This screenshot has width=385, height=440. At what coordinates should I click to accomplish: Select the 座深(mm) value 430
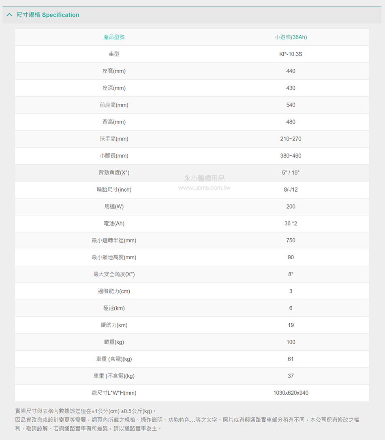pyautogui.click(x=291, y=88)
